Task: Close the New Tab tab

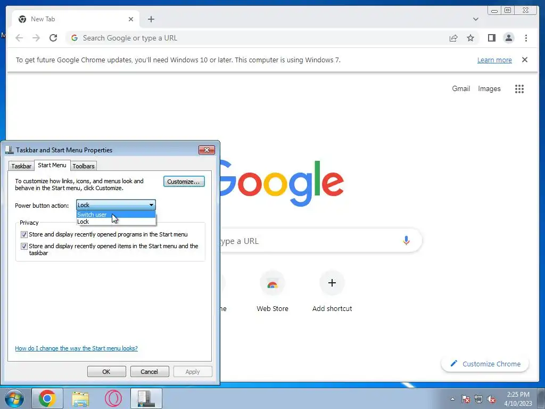Action: [x=131, y=19]
